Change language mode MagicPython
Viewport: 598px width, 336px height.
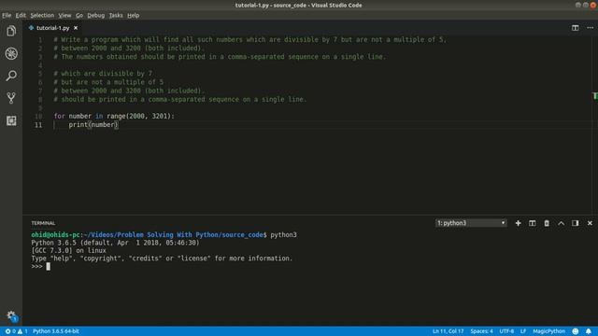pos(548,331)
